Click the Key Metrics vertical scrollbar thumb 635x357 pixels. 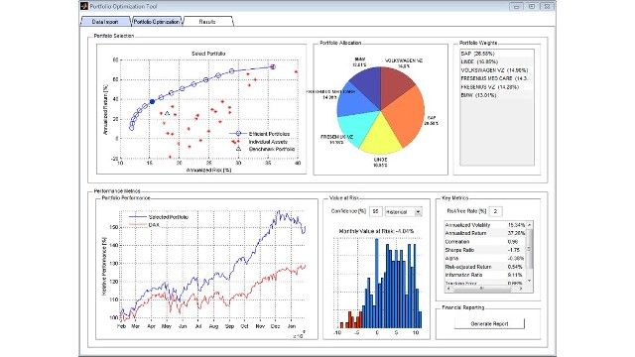tap(529, 250)
